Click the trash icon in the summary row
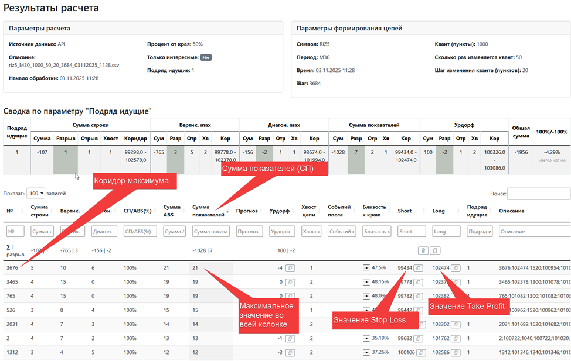 pos(422,250)
